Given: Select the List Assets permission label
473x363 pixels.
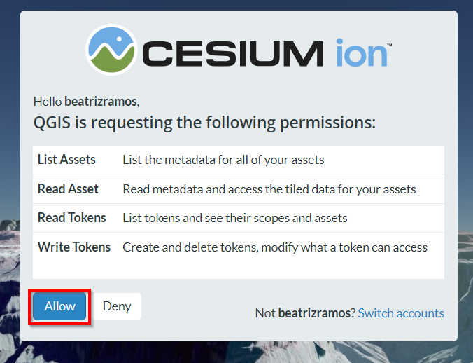Looking at the screenshot, I should [x=66, y=160].
